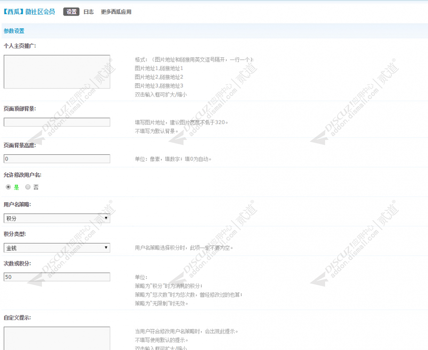Click hint 单位：像素，填数字；填0为自动。
The image size is (428, 350).
tap(173, 159)
